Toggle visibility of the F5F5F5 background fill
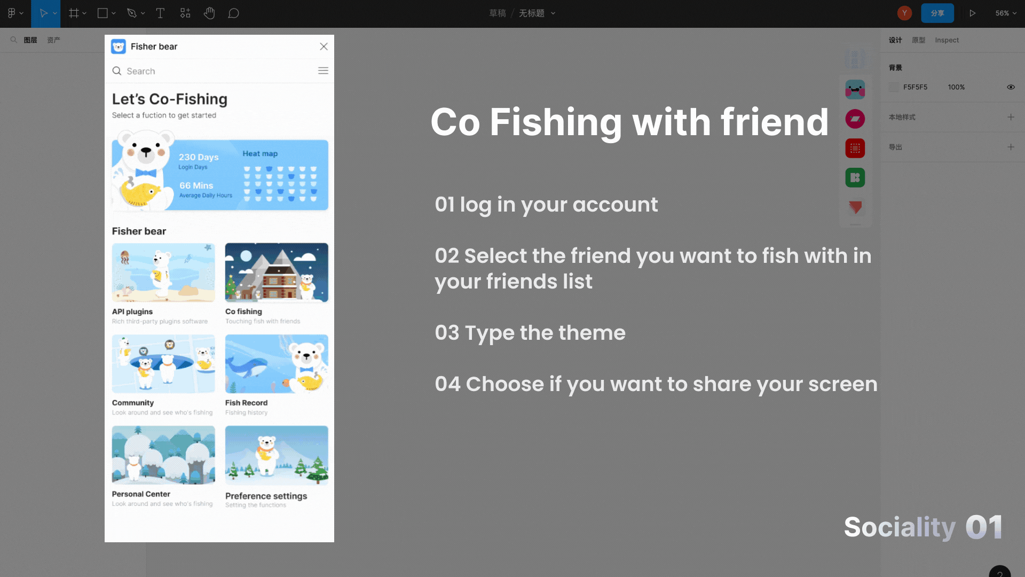Screen dimensions: 1025x577 (1011, 87)
